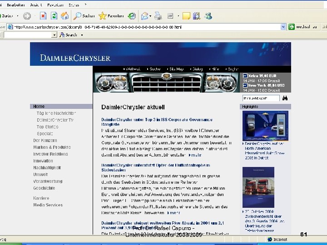Open Tägliche Nachrichten in the sidebar
327x245 pixels.
point(56,113)
